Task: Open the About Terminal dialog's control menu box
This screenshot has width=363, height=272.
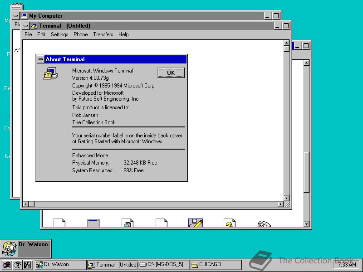Action: tap(40, 59)
